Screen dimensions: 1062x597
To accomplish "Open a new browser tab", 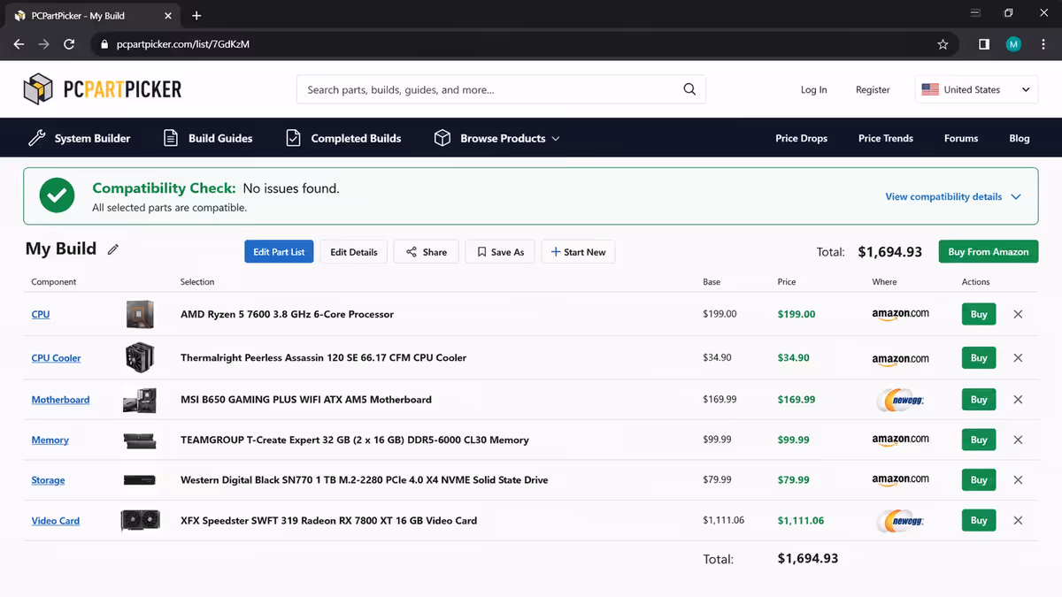I will [x=196, y=15].
